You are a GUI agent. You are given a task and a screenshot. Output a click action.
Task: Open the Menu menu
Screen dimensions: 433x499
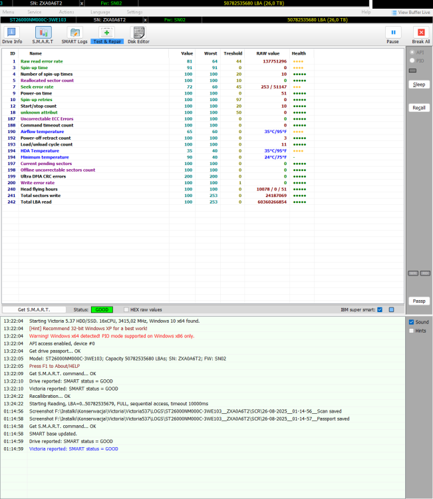pos(8,12)
